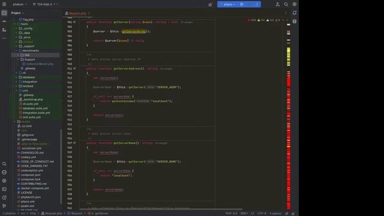
Task: Select database.suite.yml file
Action: pos(34,108)
